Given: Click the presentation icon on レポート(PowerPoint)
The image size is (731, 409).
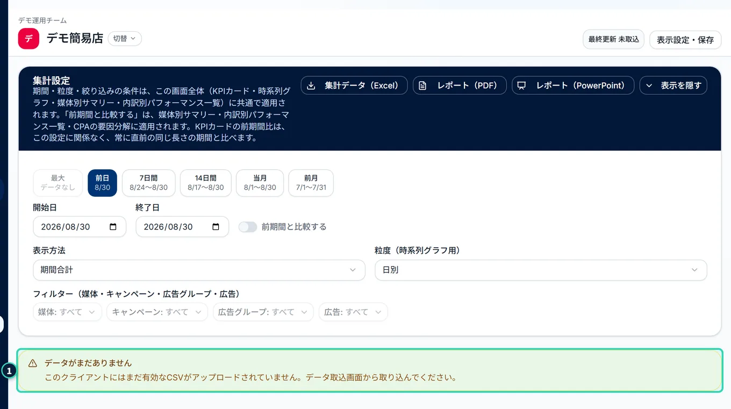Looking at the screenshot, I should tap(521, 85).
